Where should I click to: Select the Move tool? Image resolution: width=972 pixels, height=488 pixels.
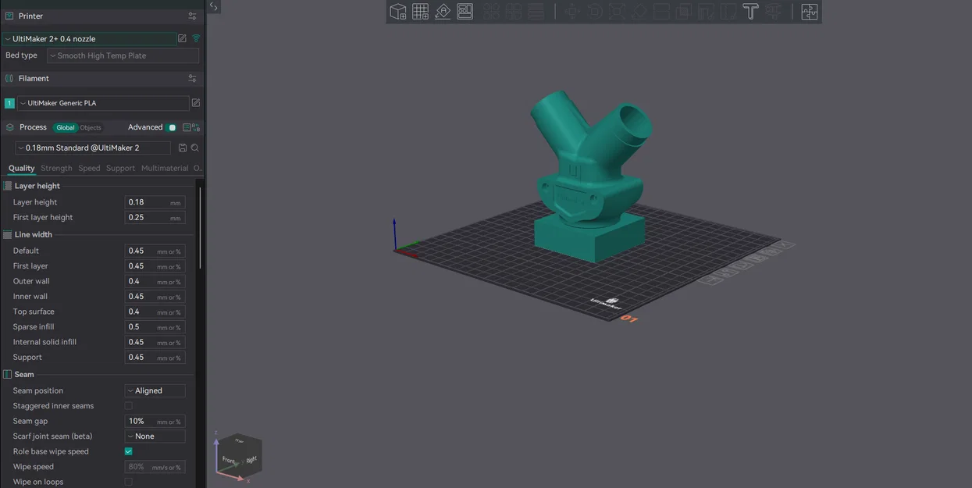[x=572, y=11]
